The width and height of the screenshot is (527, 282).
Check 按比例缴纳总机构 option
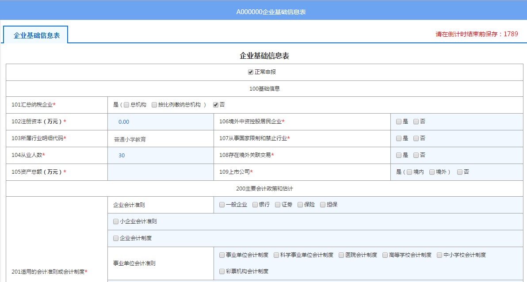click(154, 105)
